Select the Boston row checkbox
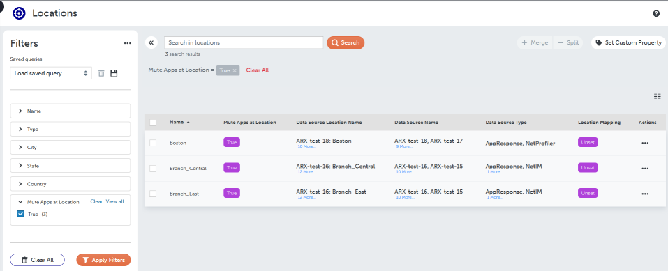The height and width of the screenshot is (271, 668). (153, 143)
